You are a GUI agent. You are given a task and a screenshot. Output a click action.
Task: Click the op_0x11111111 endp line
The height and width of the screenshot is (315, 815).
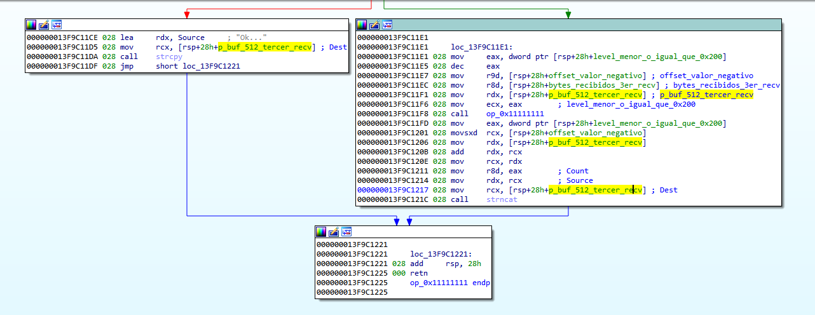(449, 283)
